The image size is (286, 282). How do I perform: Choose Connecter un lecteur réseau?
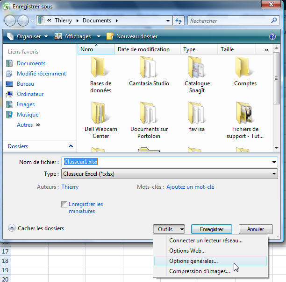210,241
